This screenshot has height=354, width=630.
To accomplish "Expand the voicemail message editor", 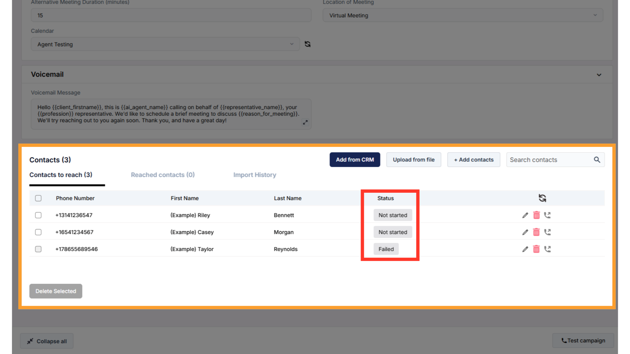I will (305, 122).
